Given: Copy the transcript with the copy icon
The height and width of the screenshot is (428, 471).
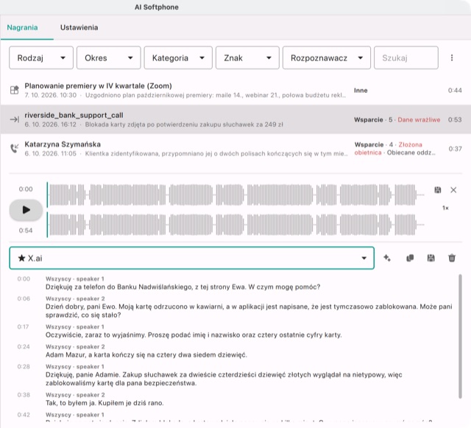Looking at the screenshot, I should click(410, 258).
